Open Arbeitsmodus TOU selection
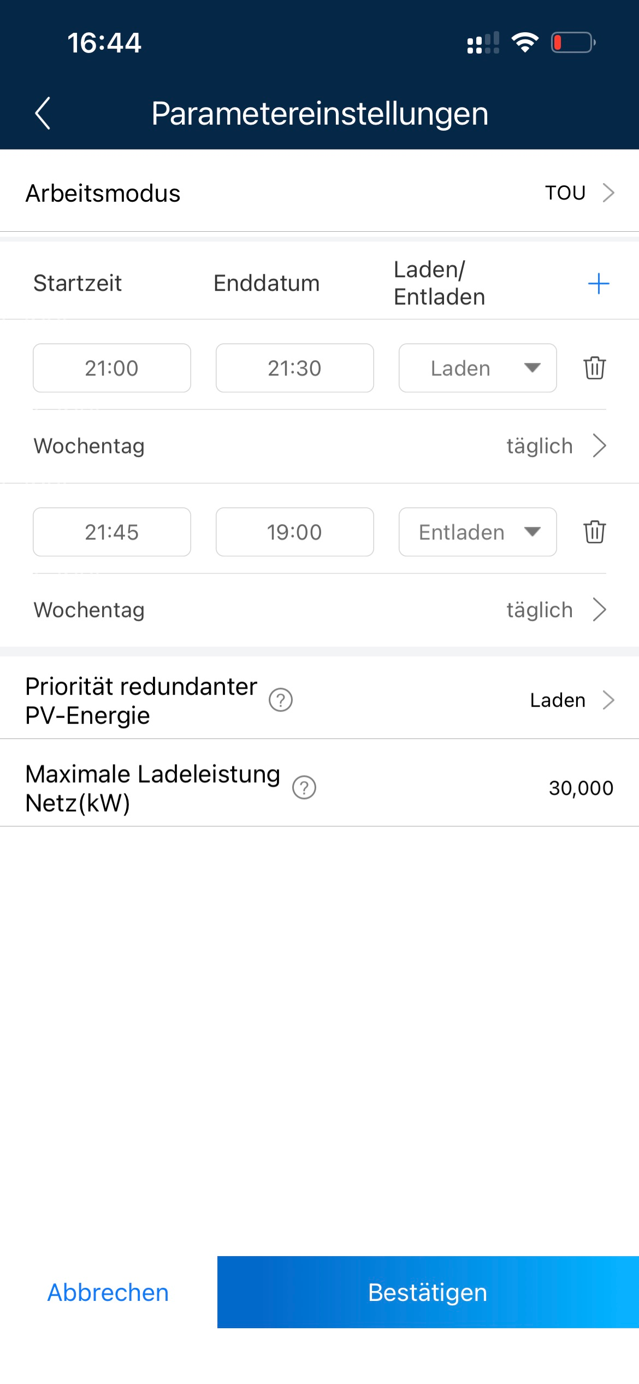The width and height of the screenshot is (639, 1384). 319,192
